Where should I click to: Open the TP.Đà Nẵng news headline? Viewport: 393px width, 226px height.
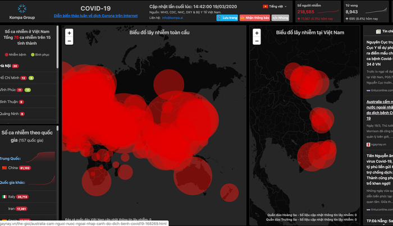pyautogui.click(x=380, y=221)
